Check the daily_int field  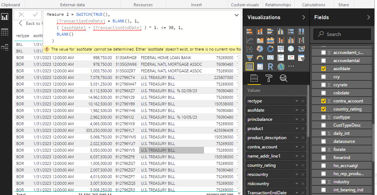(324, 133)
